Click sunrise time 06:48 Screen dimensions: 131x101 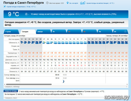(x=57, y=75)
